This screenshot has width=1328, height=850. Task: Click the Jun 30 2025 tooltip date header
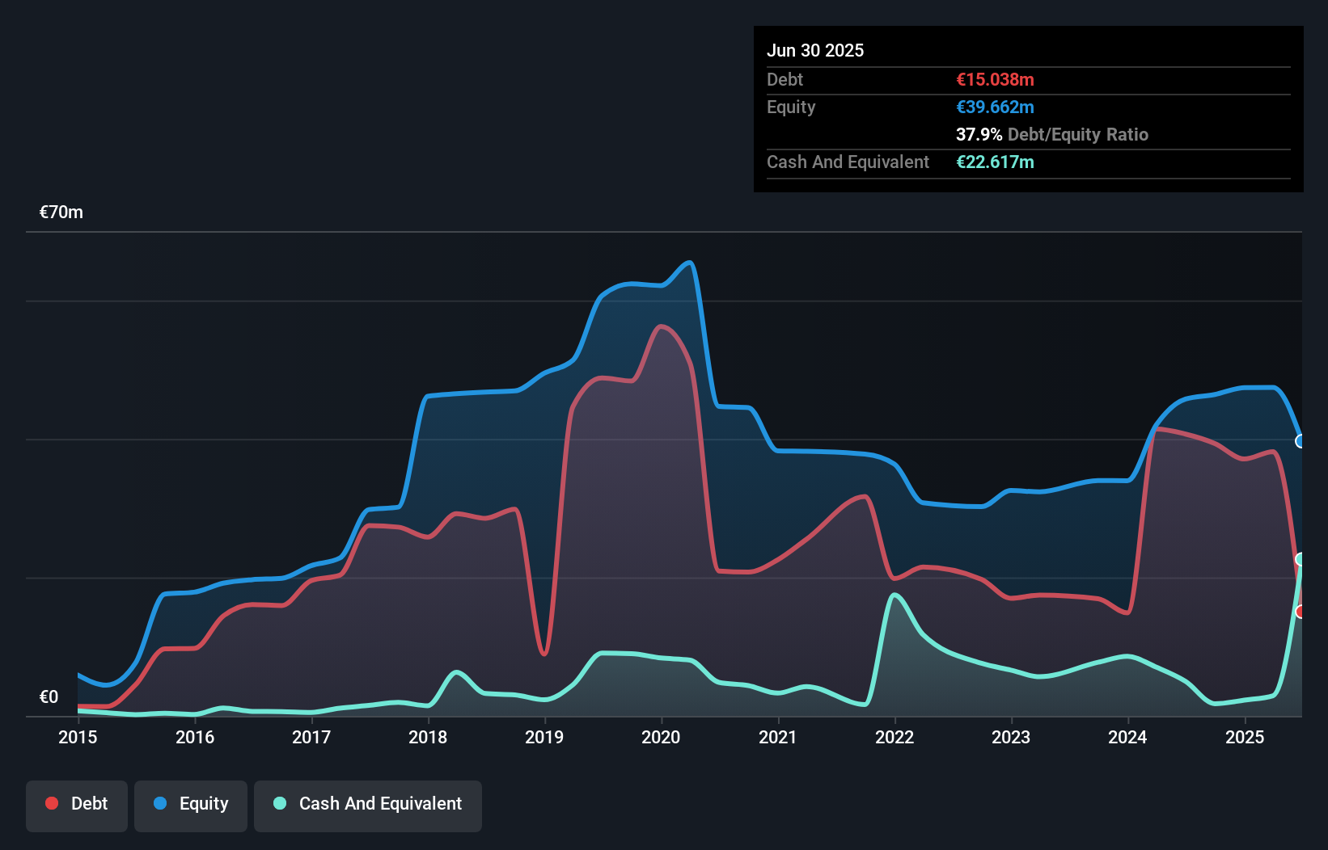click(x=815, y=50)
